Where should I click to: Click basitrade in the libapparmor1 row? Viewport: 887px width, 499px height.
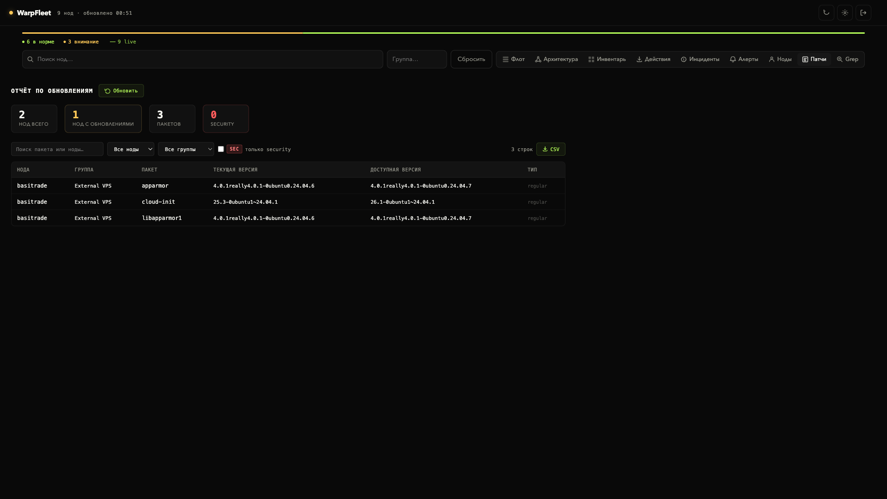click(x=32, y=218)
